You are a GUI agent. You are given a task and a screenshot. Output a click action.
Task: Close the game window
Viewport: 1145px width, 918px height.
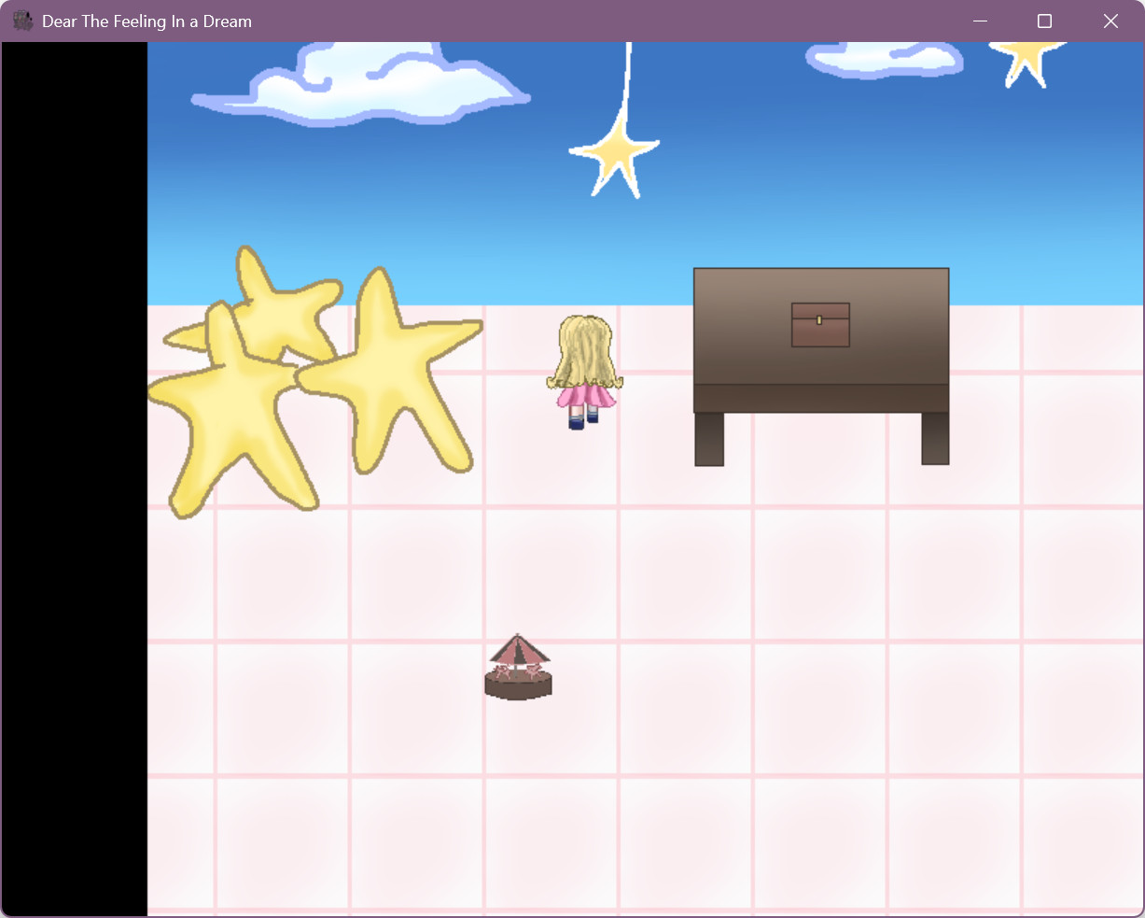tap(1110, 21)
